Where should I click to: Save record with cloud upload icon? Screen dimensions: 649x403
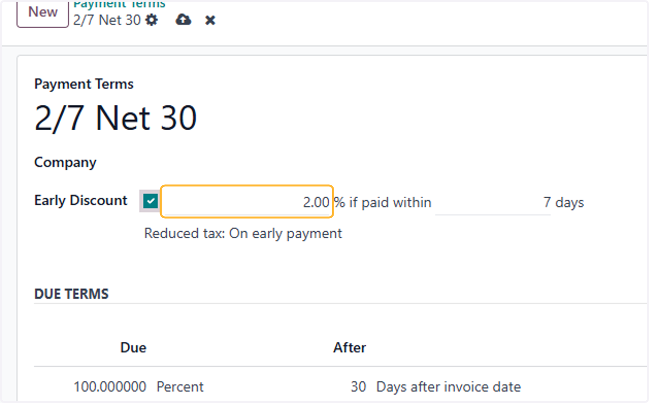point(184,21)
